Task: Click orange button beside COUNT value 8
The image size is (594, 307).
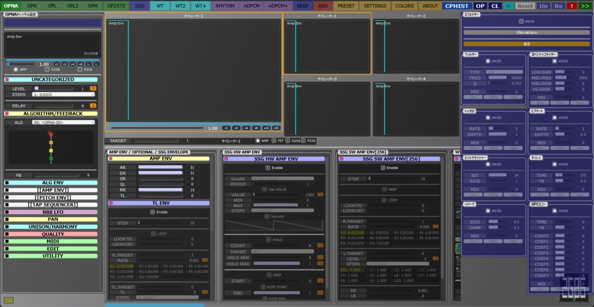Action: pos(320,246)
